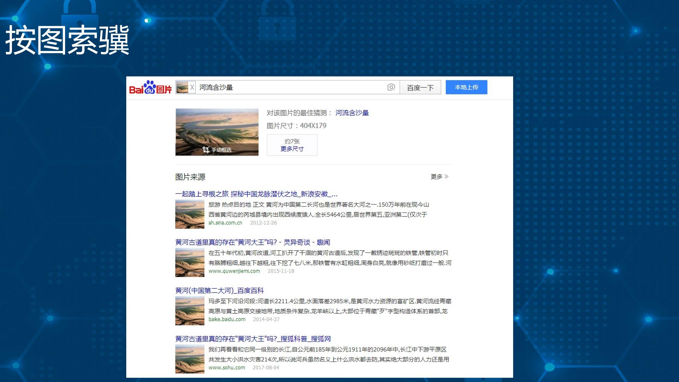
Task: Open 黄河古道 灵异奇谈 趣闻 result
Action: coord(253,242)
